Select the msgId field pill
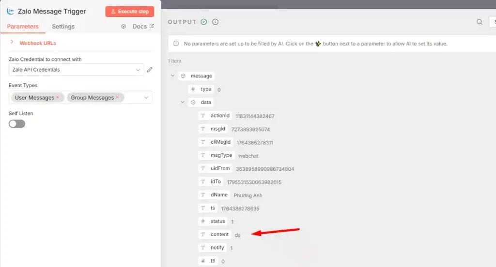 coord(213,129)
